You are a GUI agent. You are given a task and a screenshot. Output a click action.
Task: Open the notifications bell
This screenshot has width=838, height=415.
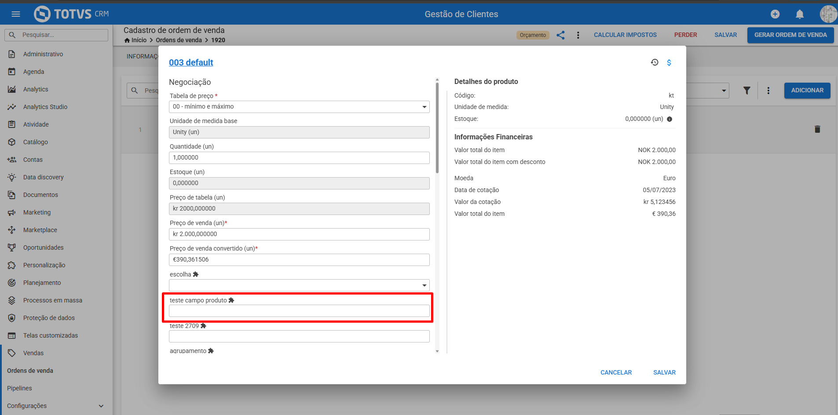[800, 14]
